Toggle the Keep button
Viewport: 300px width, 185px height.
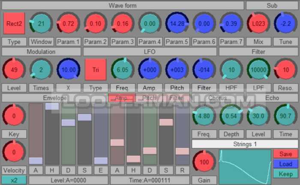285,174
